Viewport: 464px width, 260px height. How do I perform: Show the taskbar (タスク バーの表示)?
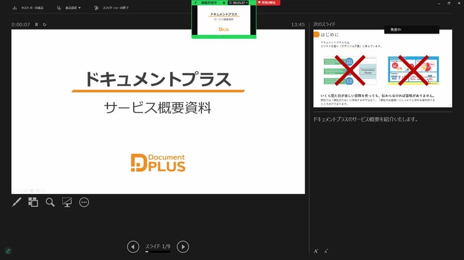pos(28,8)
